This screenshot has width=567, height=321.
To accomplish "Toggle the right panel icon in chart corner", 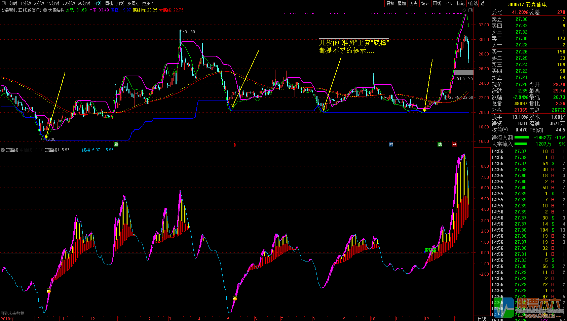I will coord(470,10).
